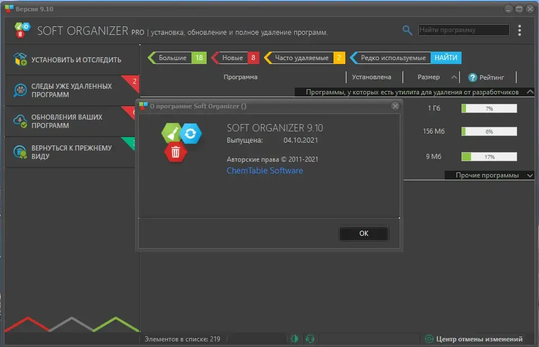Image resolution: width=539 pixels, height=347 pixels.
Task: Click the program updates download icon
Action: (x=20, y=121)
